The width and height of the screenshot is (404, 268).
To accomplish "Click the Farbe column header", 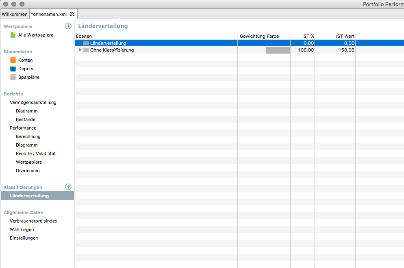I will (x=278, y=36).
